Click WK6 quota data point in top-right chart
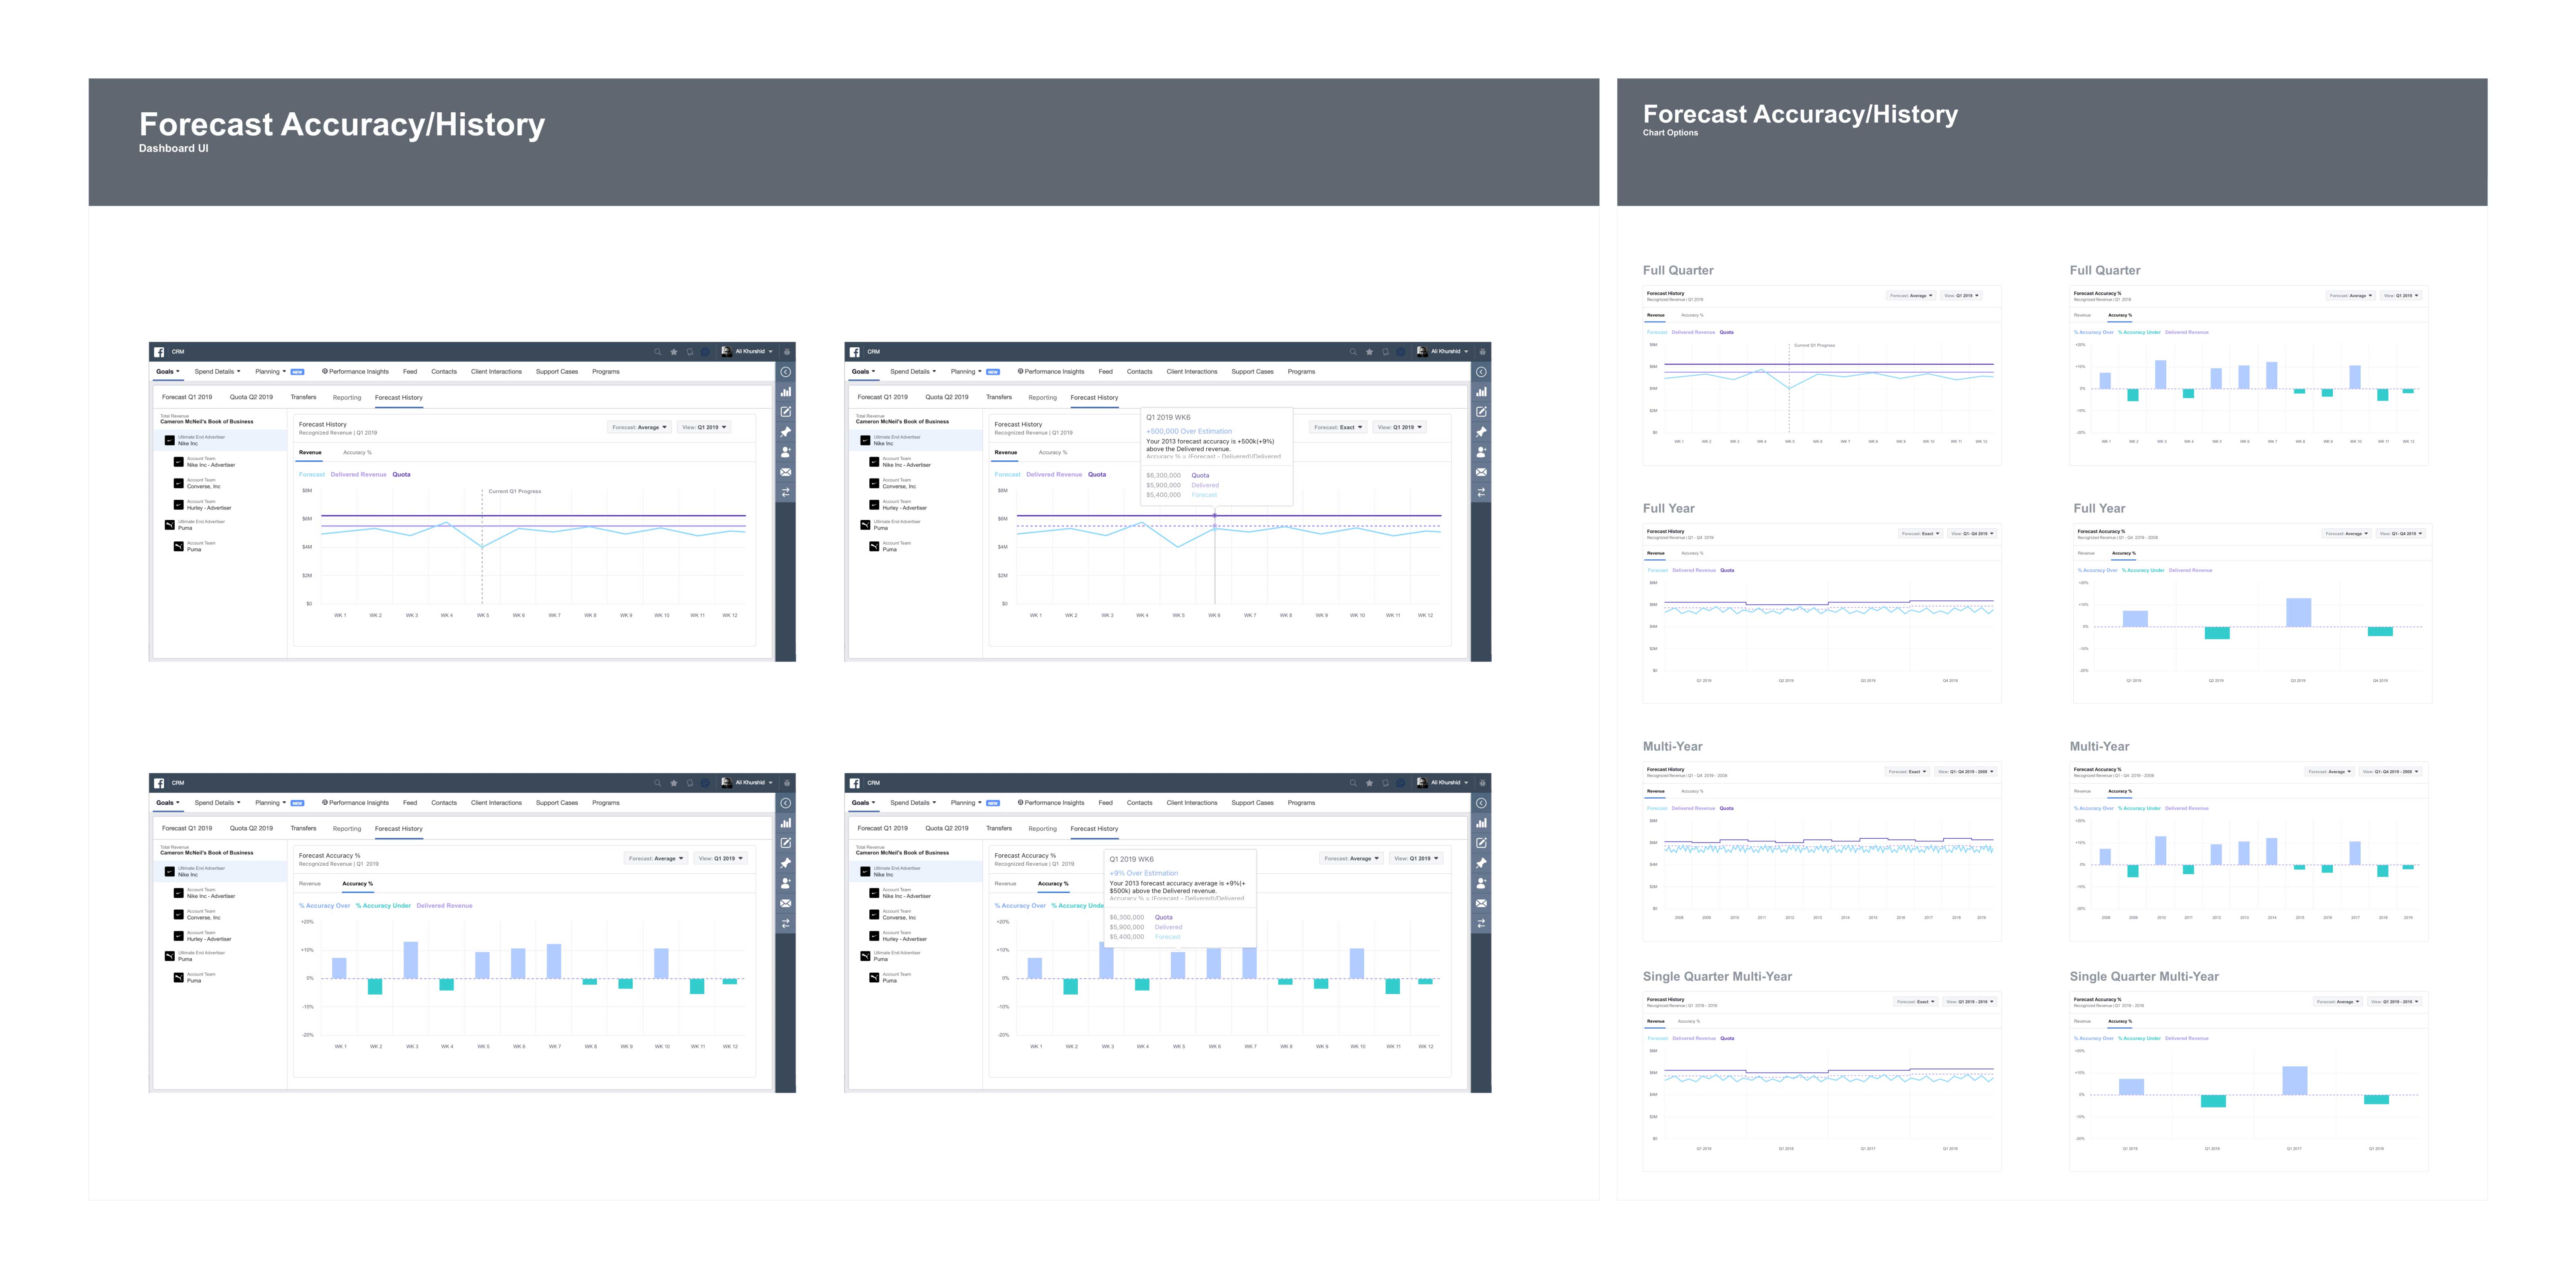Image resolution: width=2576 pixels, height=1279 pixels. click(1215, 516)
